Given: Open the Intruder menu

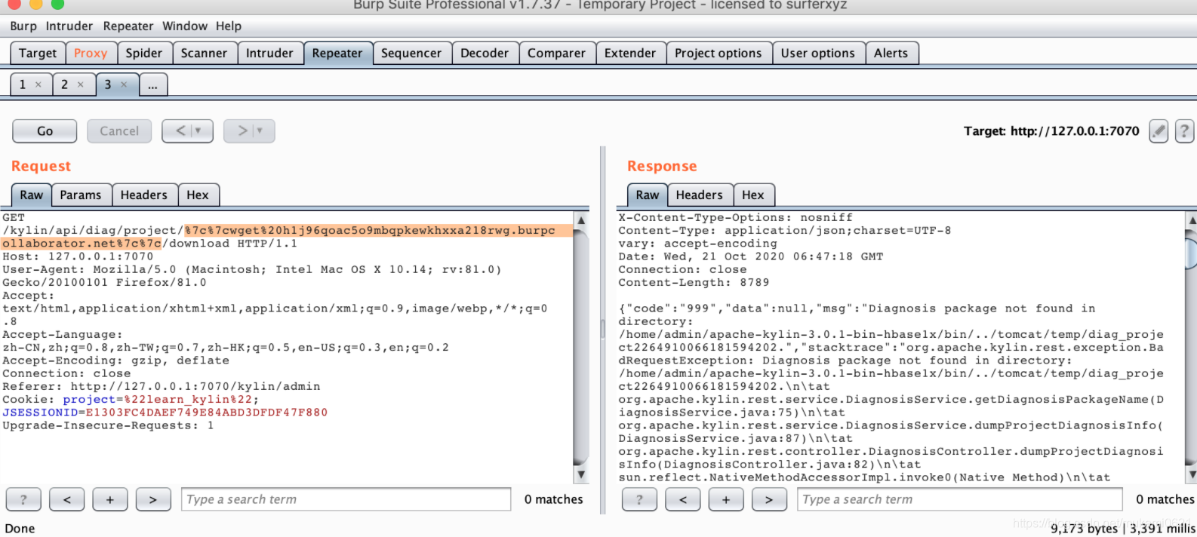Looking at the screenshot, I should [69, 26].
